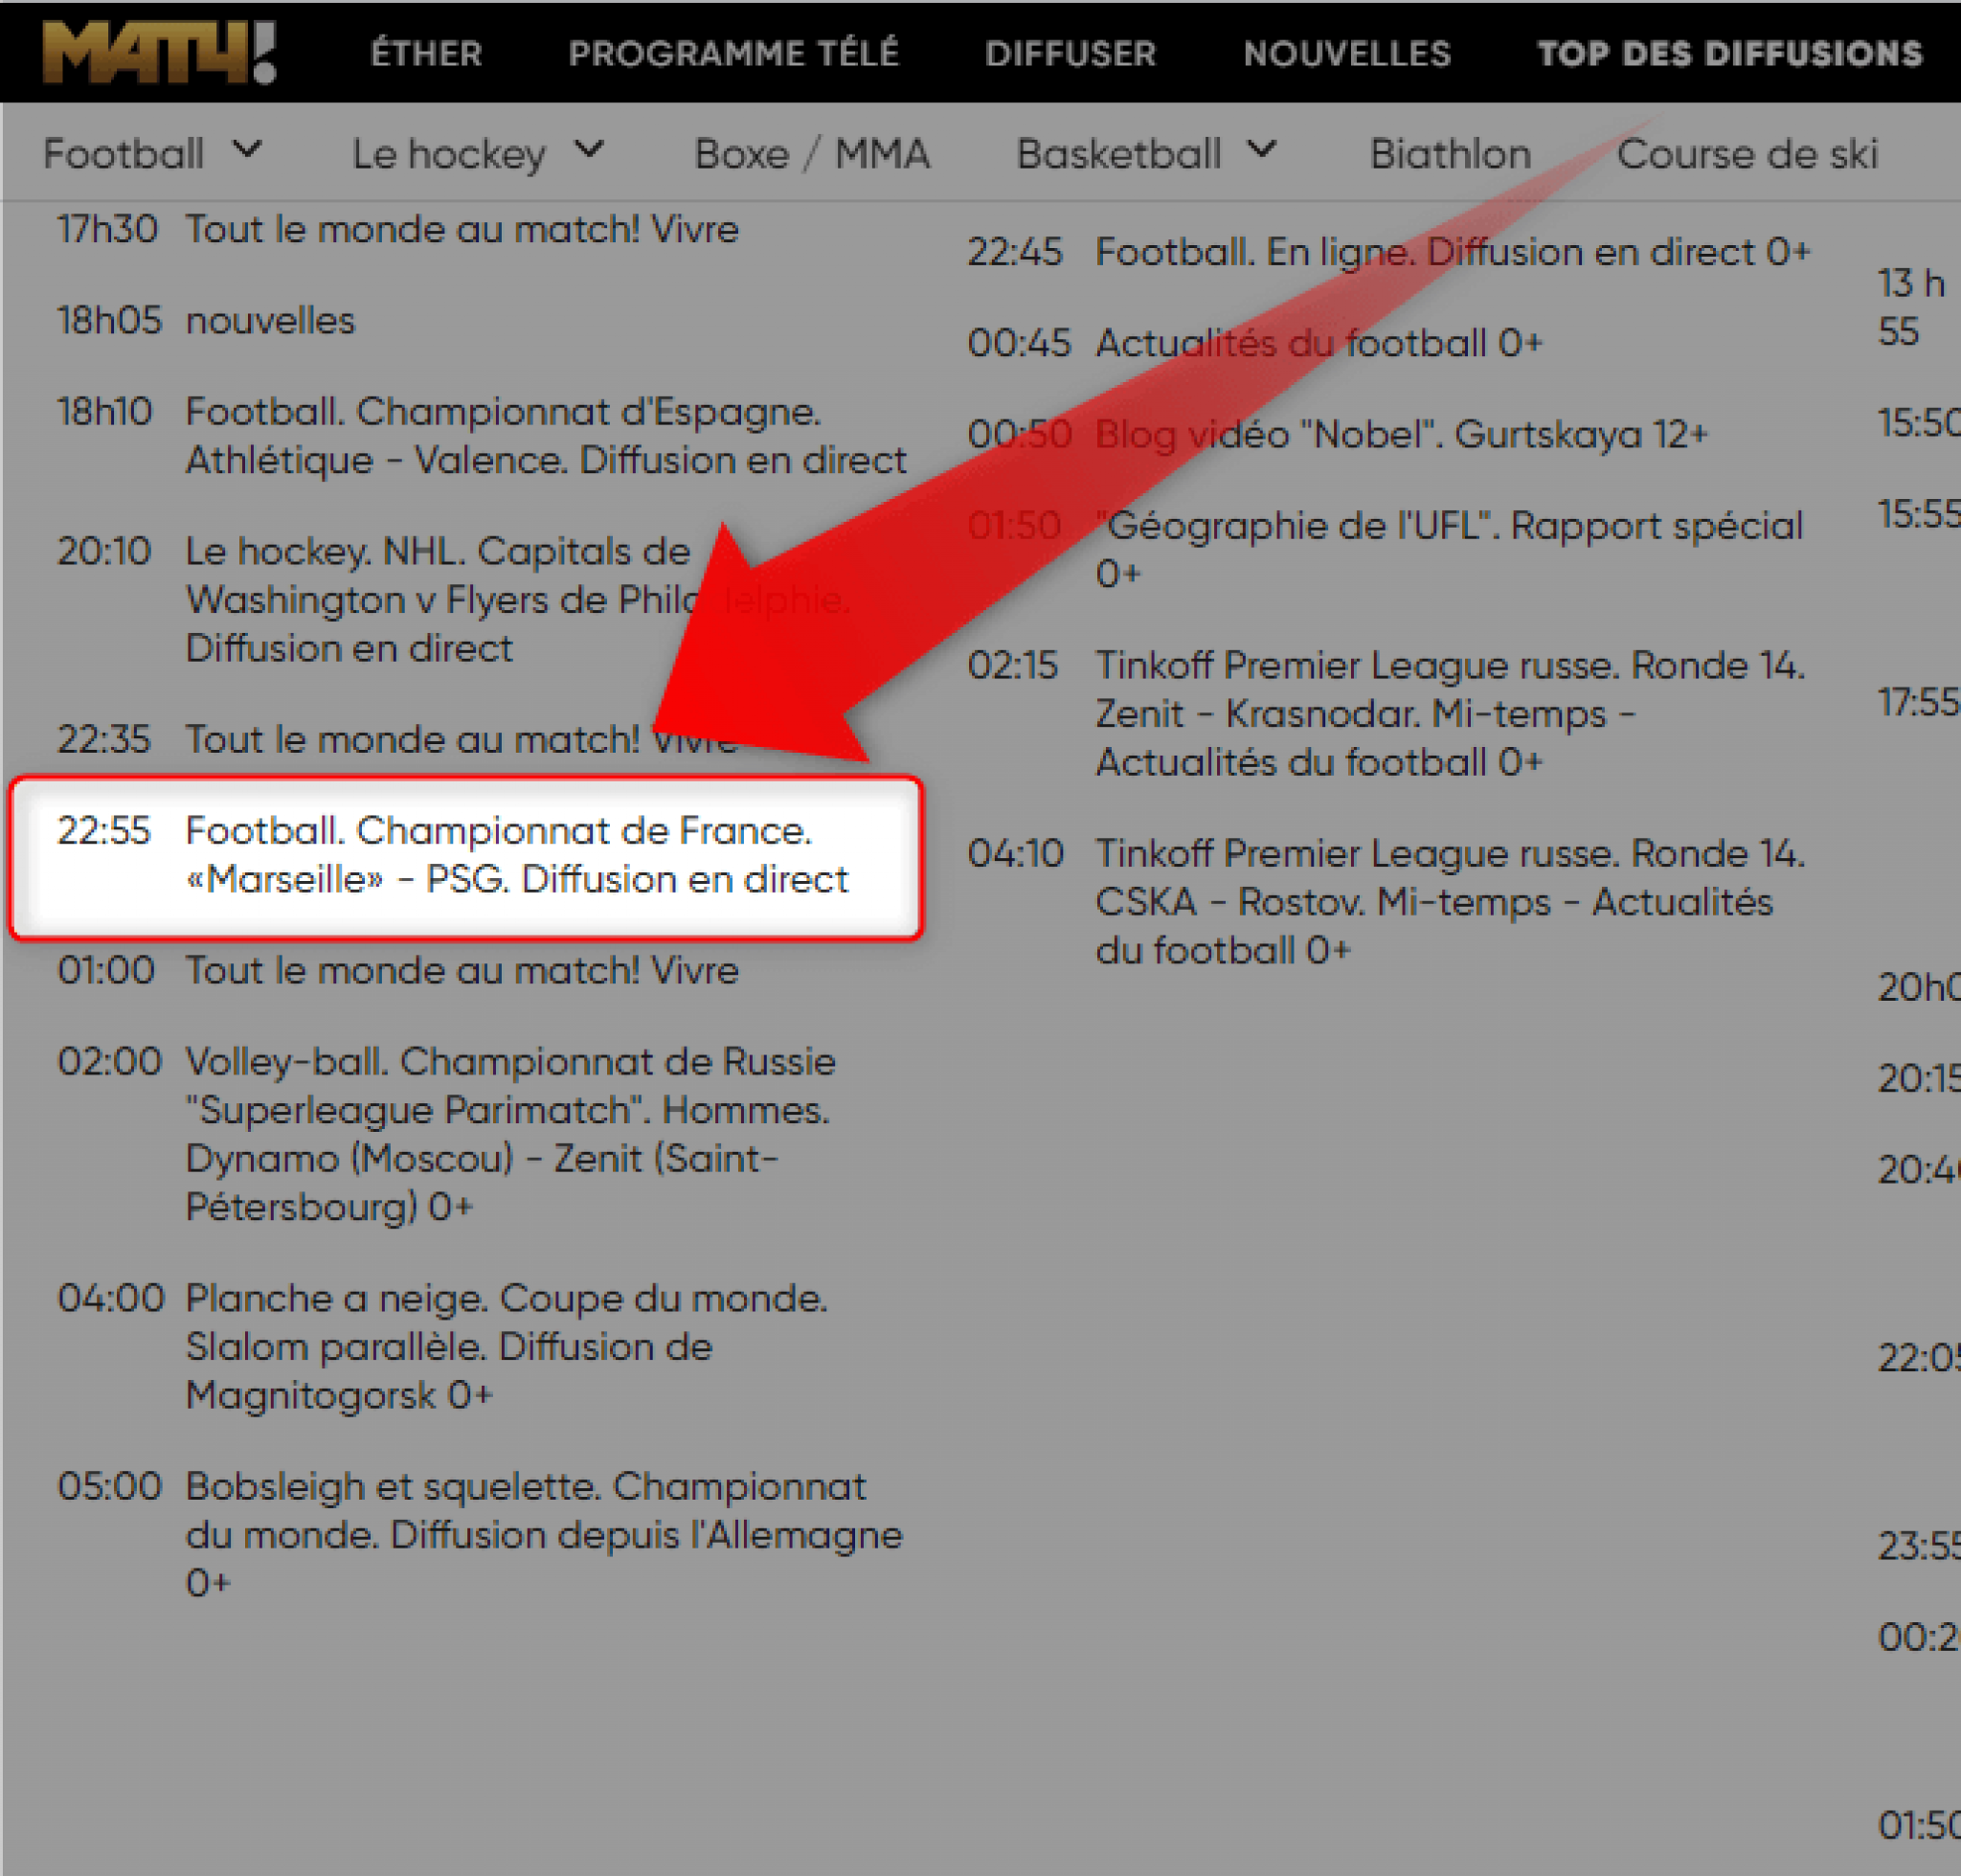Click 22:35 Tout le monde au match! entry
The image size is (1961, 1876).
[x=397, y=739]
